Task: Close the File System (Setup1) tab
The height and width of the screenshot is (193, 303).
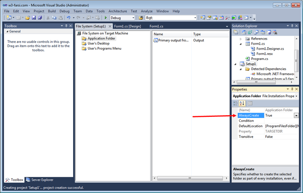Action: point(110,26)
